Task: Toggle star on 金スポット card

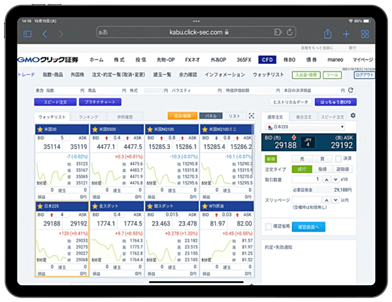Action: click(x=95, y=206)
